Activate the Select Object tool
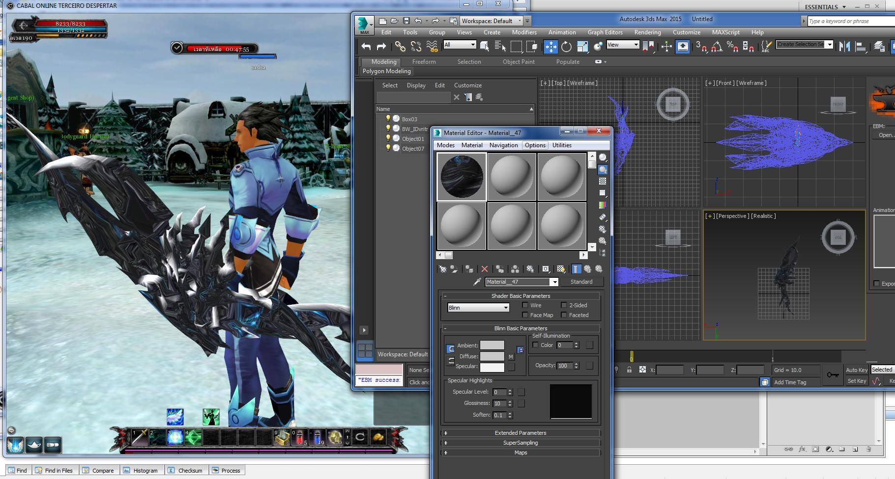 point(485,46)
